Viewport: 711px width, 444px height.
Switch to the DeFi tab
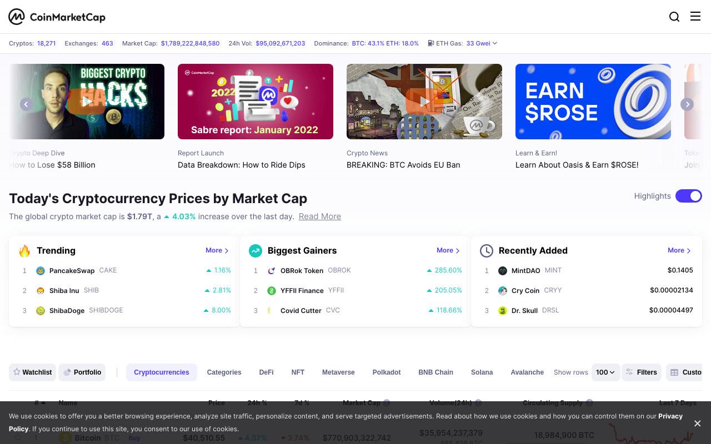(266, 372)
